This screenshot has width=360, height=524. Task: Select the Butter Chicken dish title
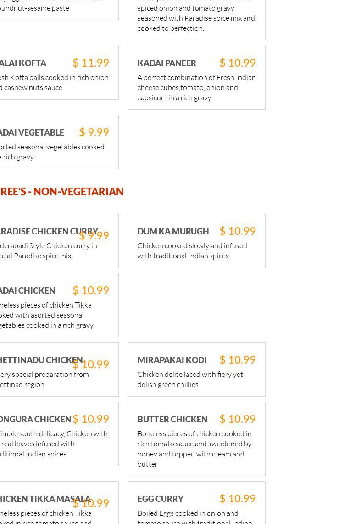point(172,419)
